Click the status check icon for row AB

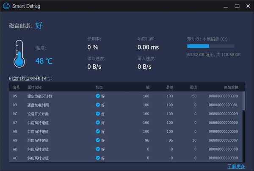[x=98, y=149]
